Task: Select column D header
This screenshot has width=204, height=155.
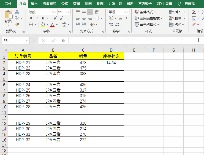Action: coord(111,50)
